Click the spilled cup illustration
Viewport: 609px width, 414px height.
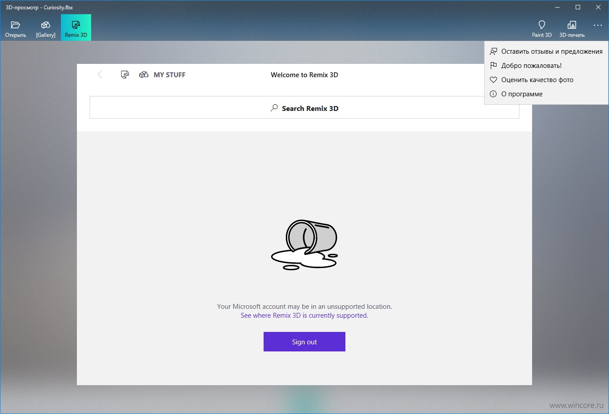(305, 244)
